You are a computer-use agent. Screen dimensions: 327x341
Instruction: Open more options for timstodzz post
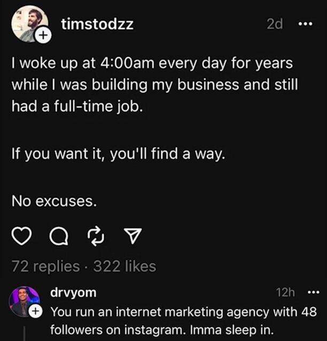[303, 25]
